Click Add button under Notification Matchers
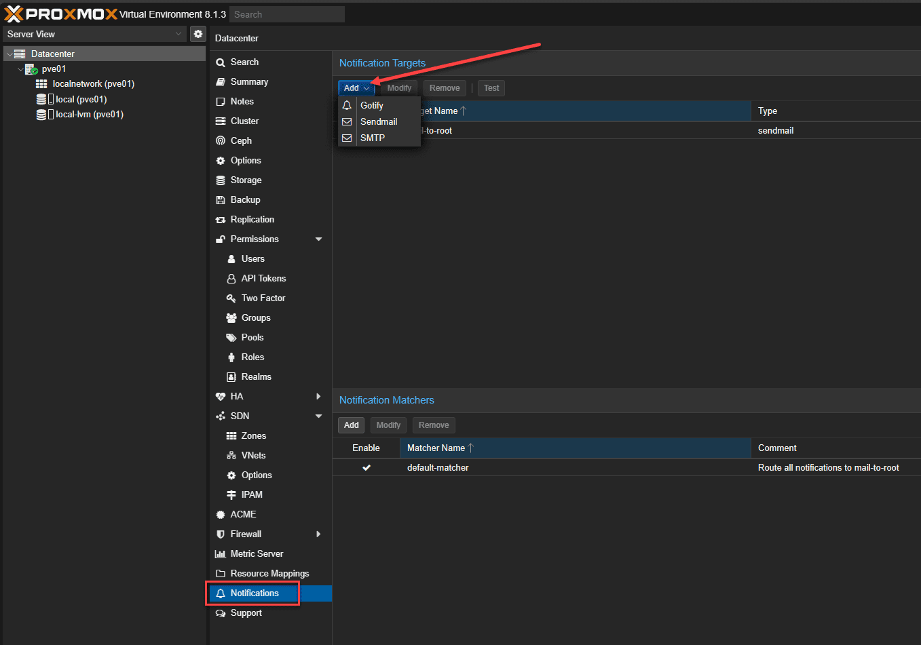The width and height of the screenshot is (921, 645). click(351, 425)
